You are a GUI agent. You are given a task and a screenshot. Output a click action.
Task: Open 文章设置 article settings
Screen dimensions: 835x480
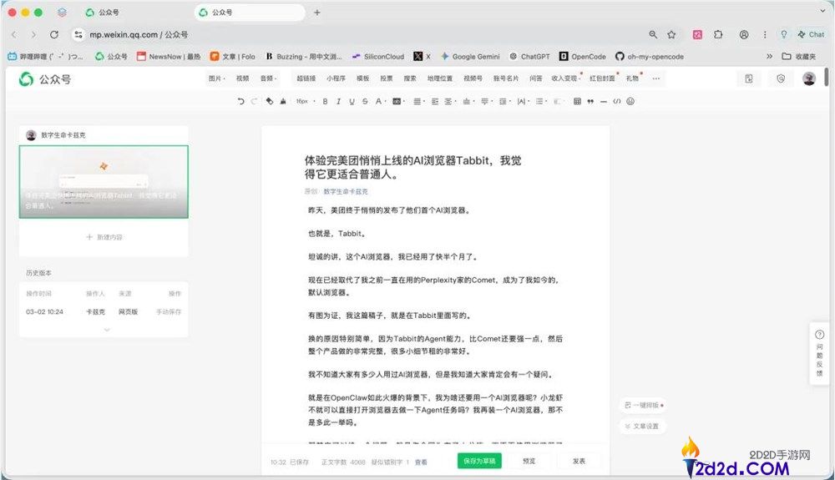(643, 427)
